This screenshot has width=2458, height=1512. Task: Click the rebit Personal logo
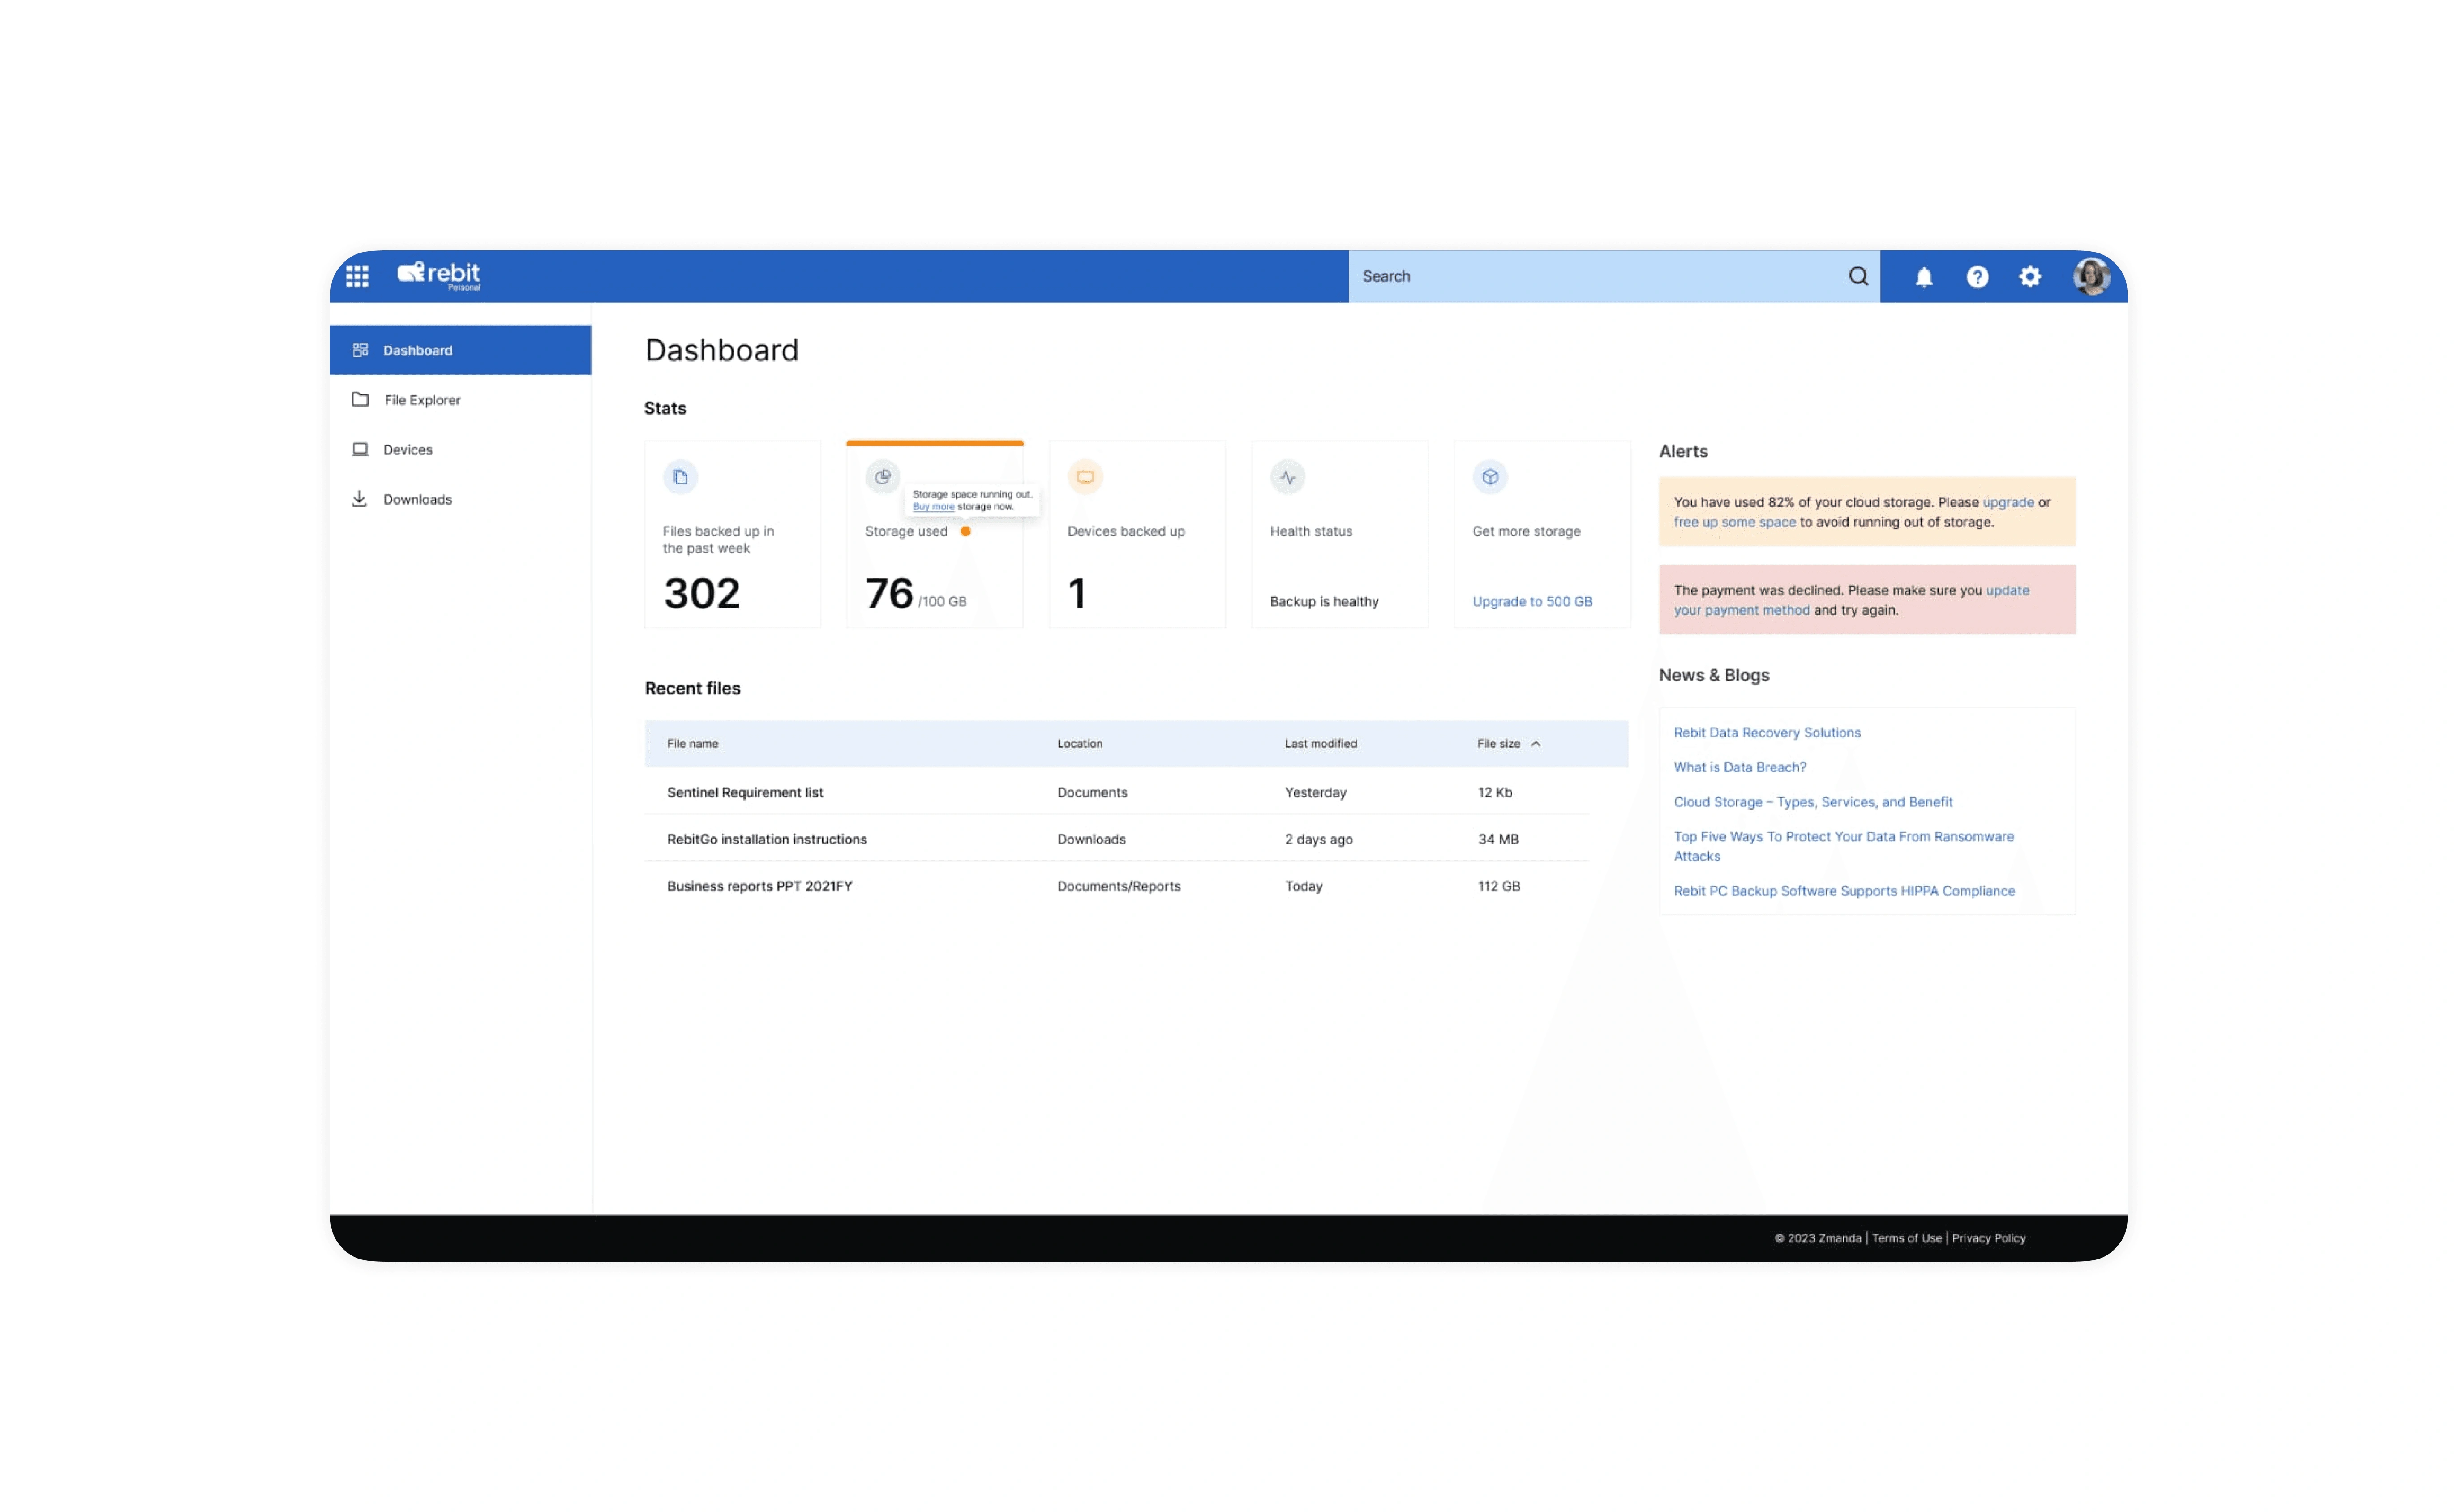pos(439,275)
